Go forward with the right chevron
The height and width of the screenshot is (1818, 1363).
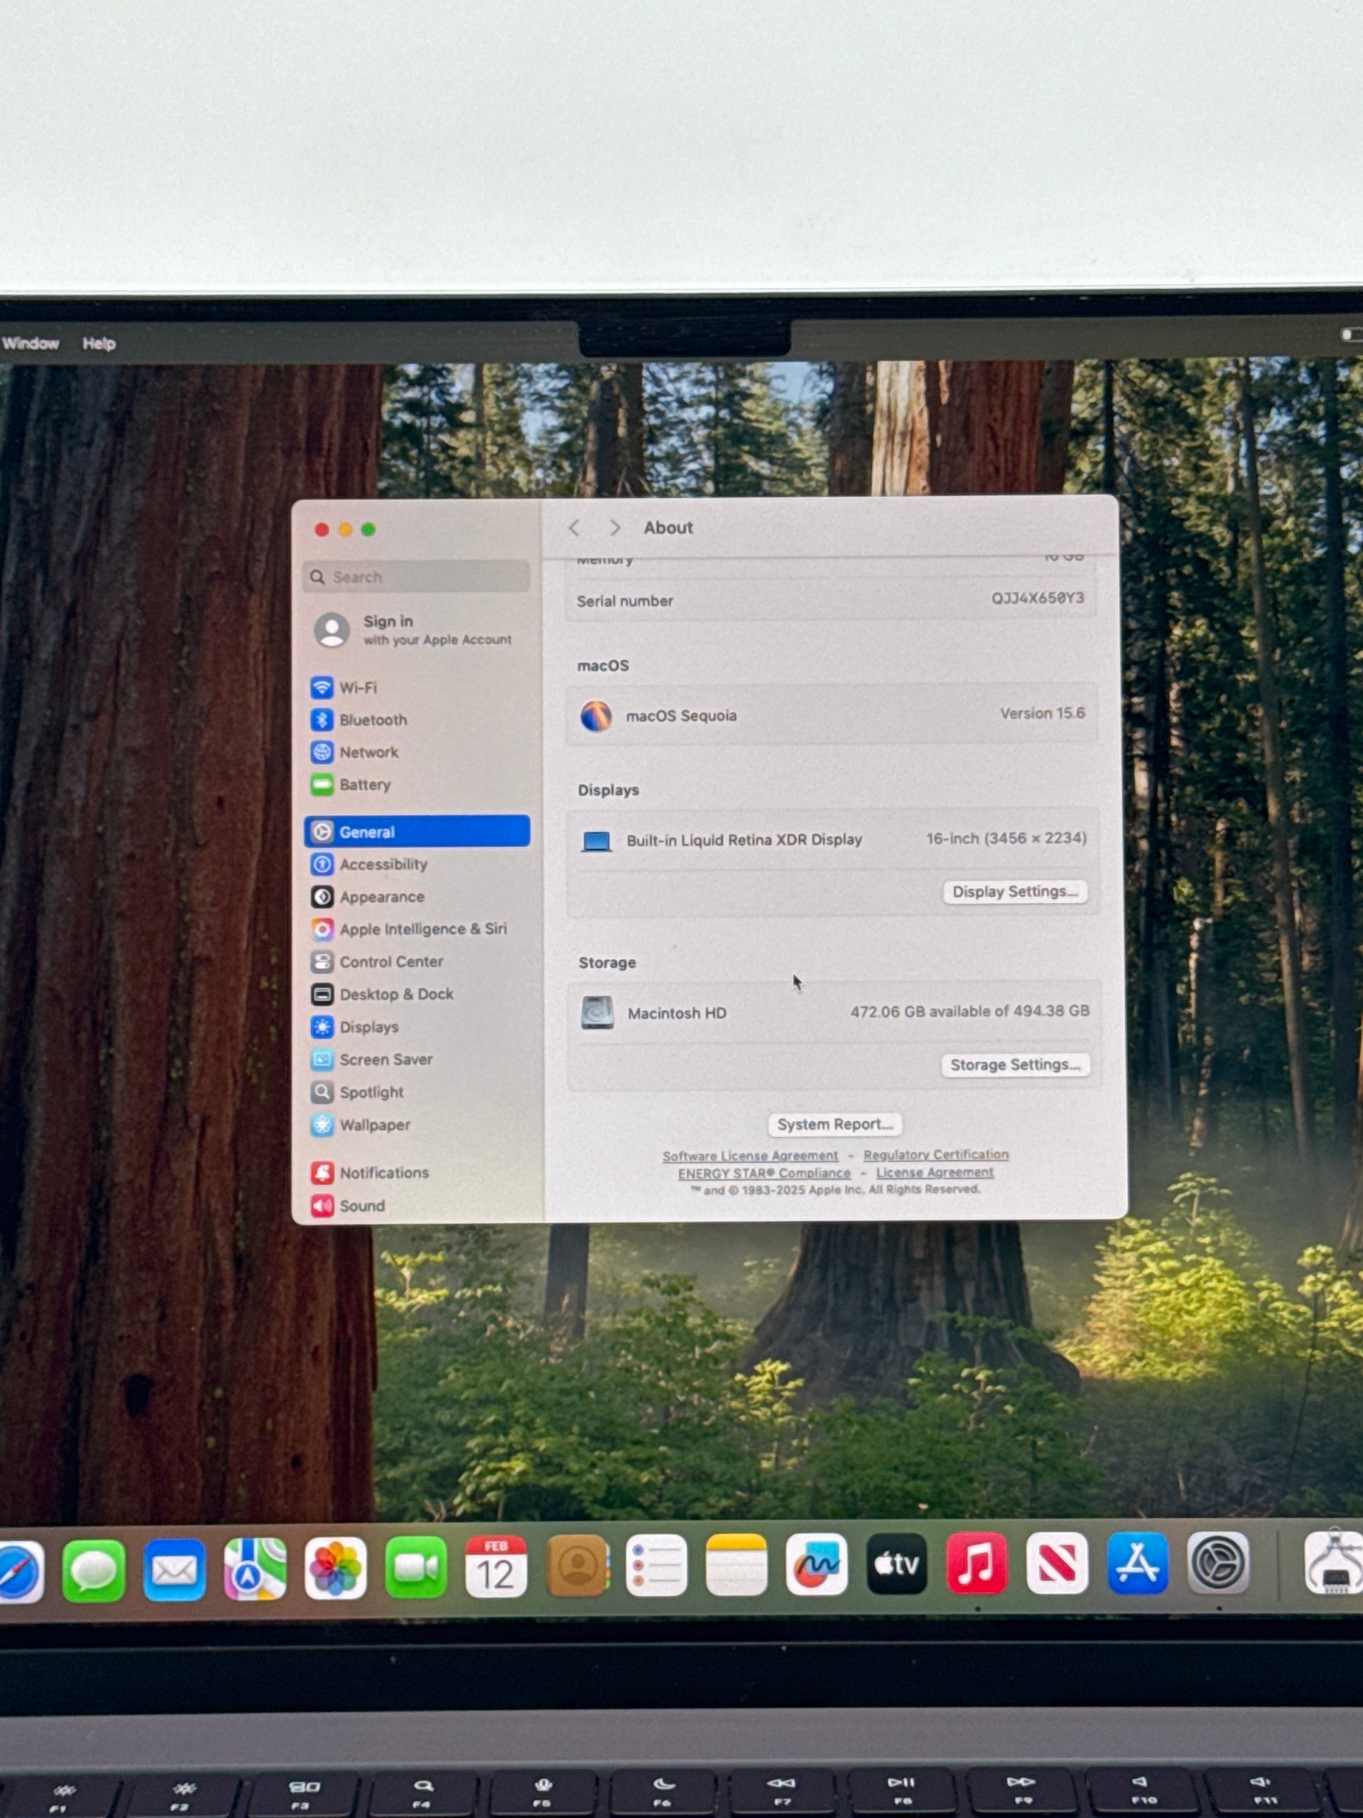pyautogui.click(x=614, y=528)
